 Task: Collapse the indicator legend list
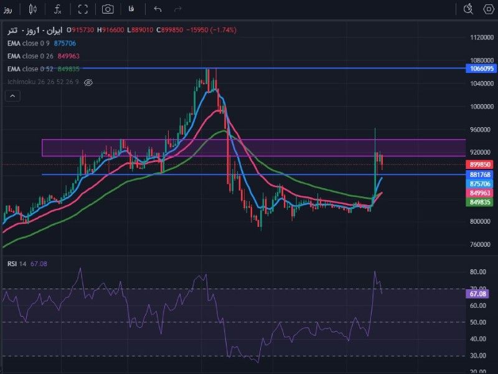tap(12, 96)
